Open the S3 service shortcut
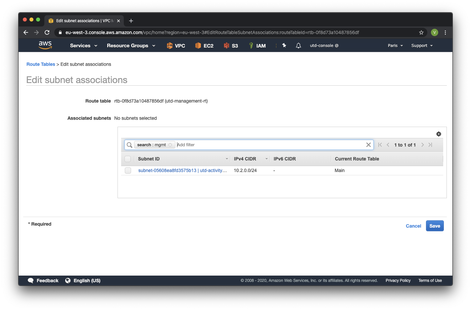 (x=231, y=46)
